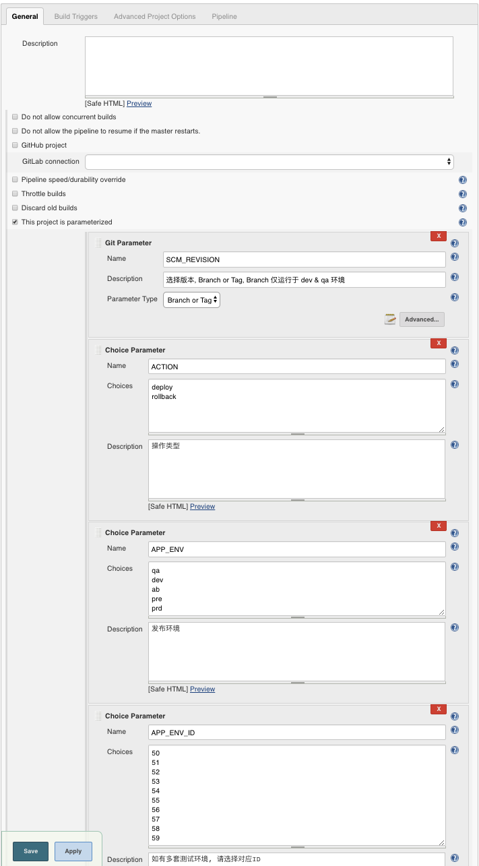
Task: Open Preview link under main Description
Action: tap(139, 104)
